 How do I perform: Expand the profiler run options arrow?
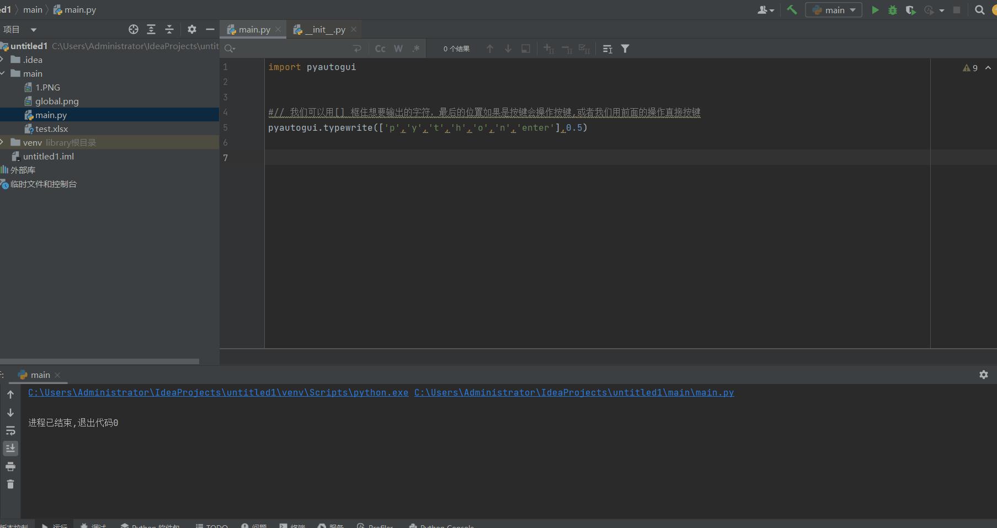tap(941, 10)
